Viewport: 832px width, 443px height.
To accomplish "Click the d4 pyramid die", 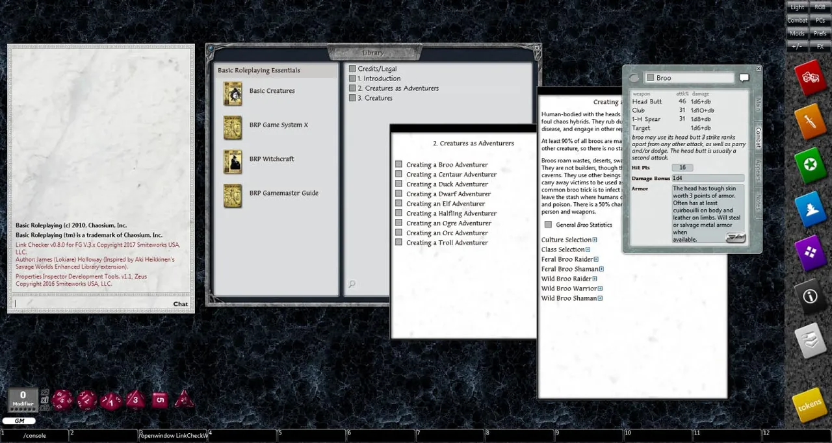I will point(184,399).
